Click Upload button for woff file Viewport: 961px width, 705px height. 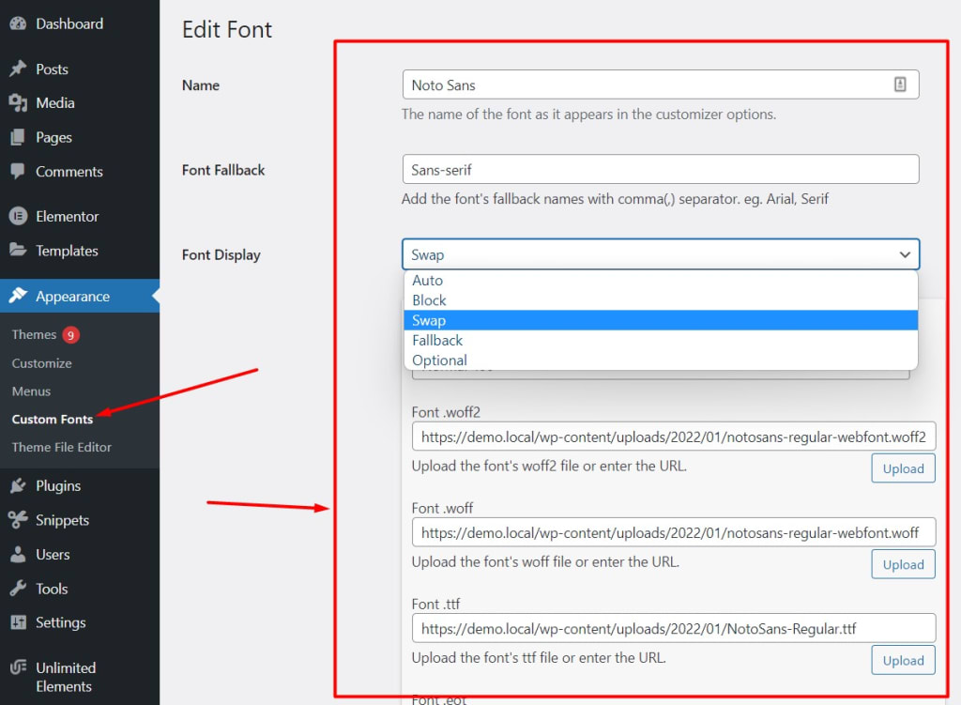click(904, 564)
